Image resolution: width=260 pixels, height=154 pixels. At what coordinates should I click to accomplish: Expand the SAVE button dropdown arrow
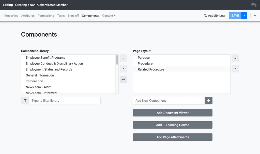244,15
